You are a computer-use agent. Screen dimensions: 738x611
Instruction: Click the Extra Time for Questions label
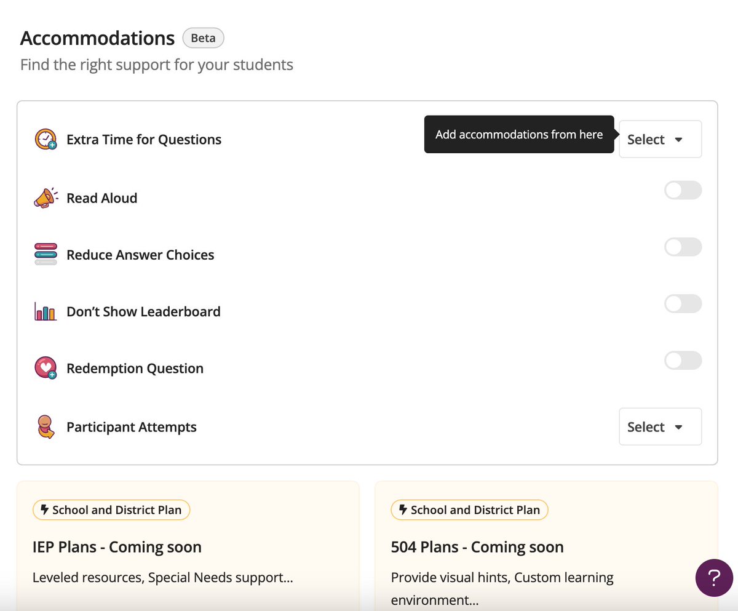coord(144,140)
